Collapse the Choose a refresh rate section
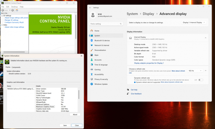The width and height of the screenshot is (215, 129). [206, 71]
